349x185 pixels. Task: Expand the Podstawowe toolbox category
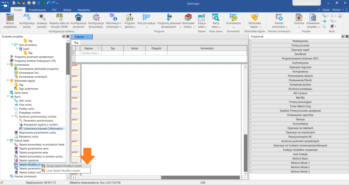tap(299, 41)
